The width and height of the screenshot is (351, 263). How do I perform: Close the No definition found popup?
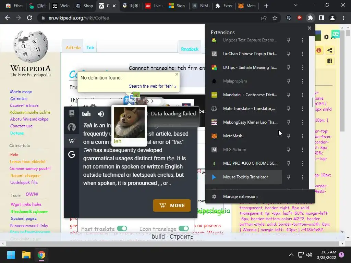pyautogui.click(x=177, y=74)
